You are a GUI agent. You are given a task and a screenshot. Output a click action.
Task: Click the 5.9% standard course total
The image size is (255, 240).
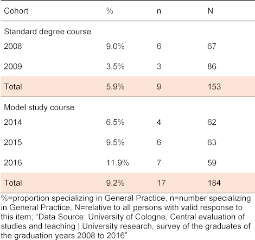[x=115, y=87]
